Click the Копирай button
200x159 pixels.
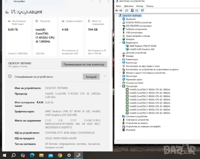pyautogui.click(x=91, y=77)
